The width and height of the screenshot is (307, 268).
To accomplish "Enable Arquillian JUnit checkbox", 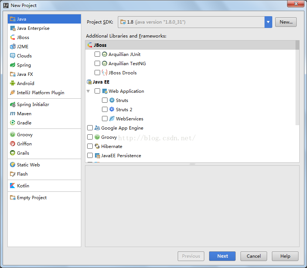I will click(x=97, y=54).
